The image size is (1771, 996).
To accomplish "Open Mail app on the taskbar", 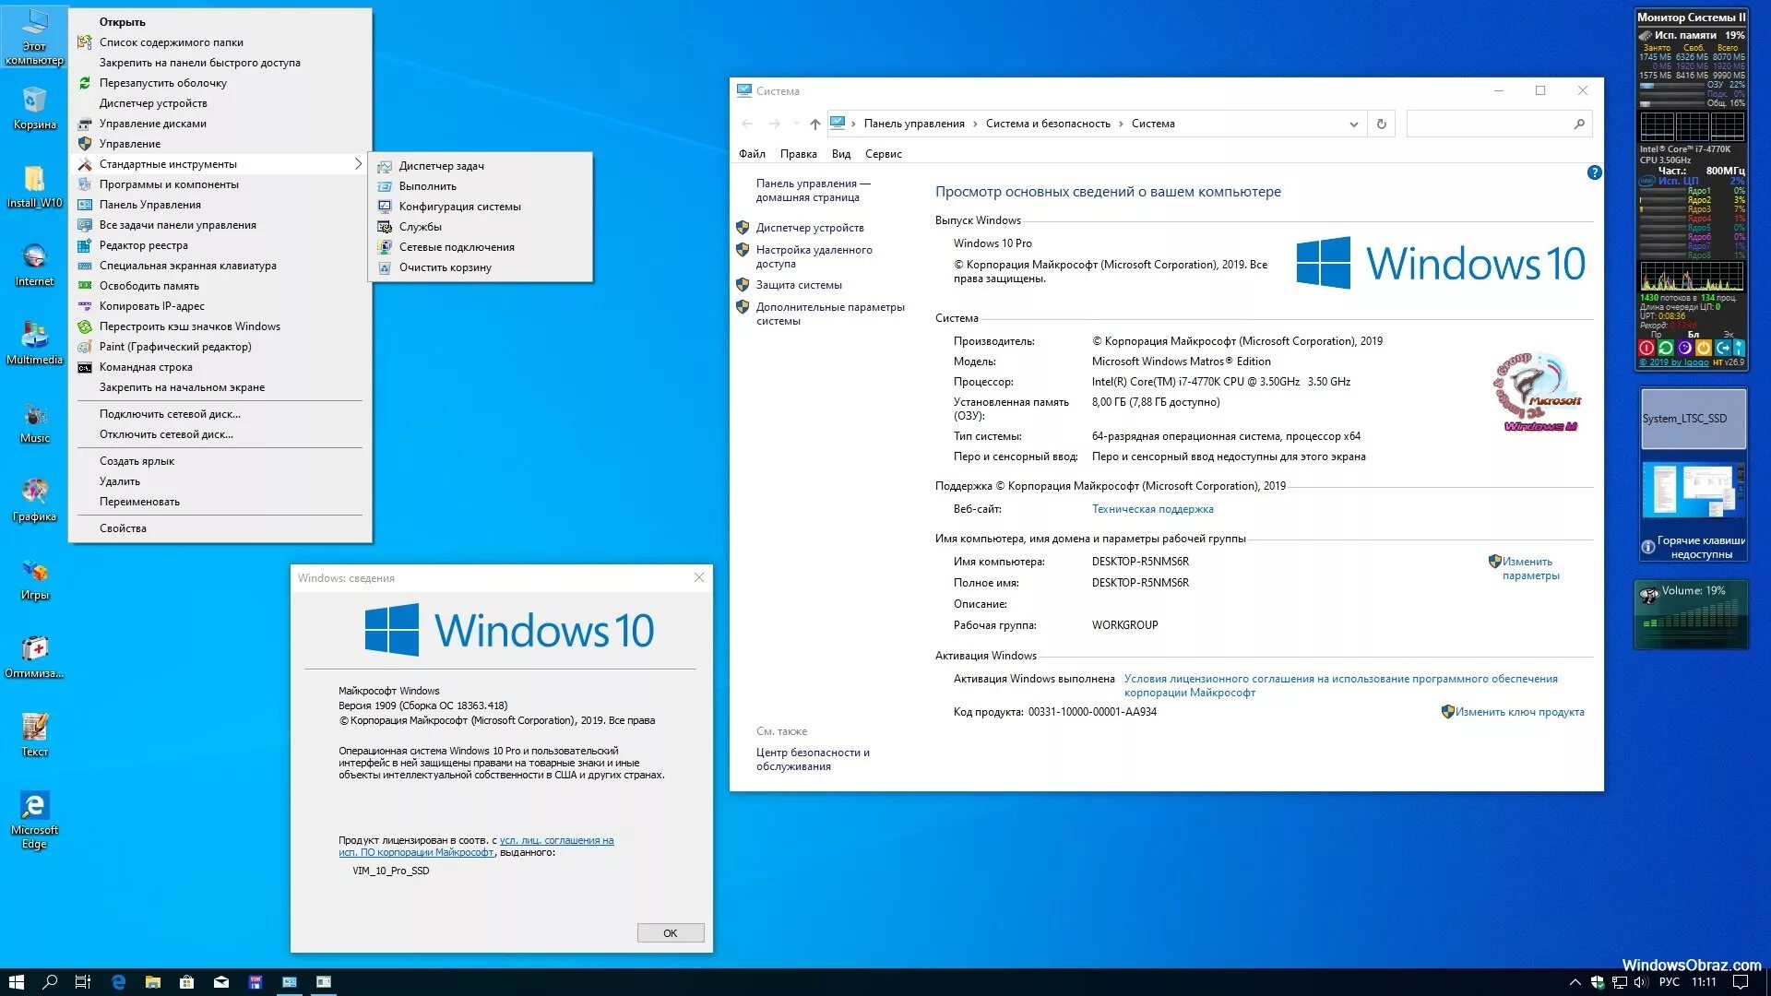I will pos(221,982).
